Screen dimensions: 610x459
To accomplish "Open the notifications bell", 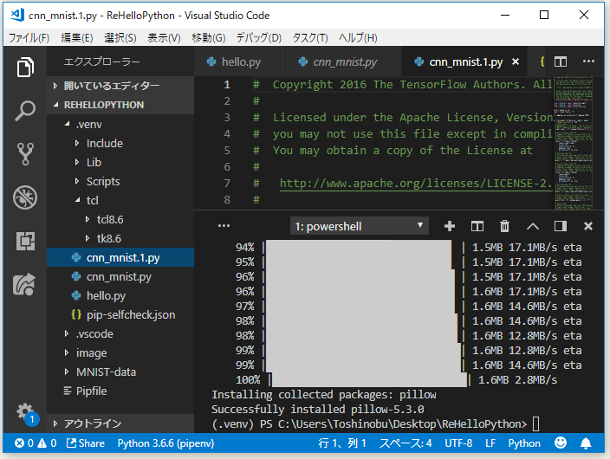I will pos(586,443).
